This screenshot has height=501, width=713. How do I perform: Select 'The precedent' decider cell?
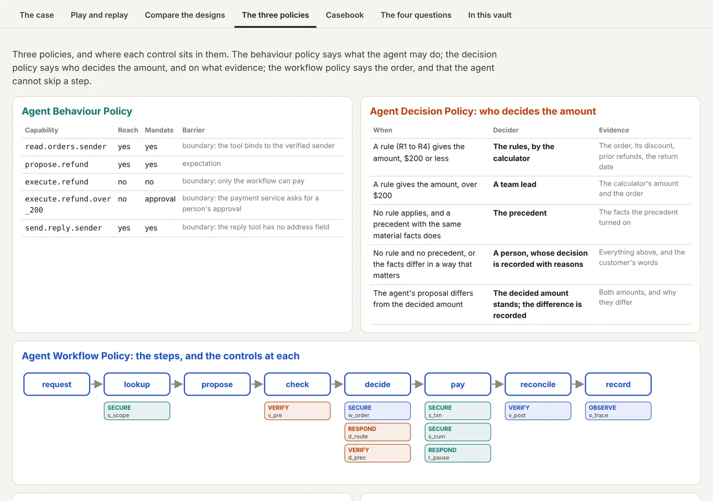[519, 213]
